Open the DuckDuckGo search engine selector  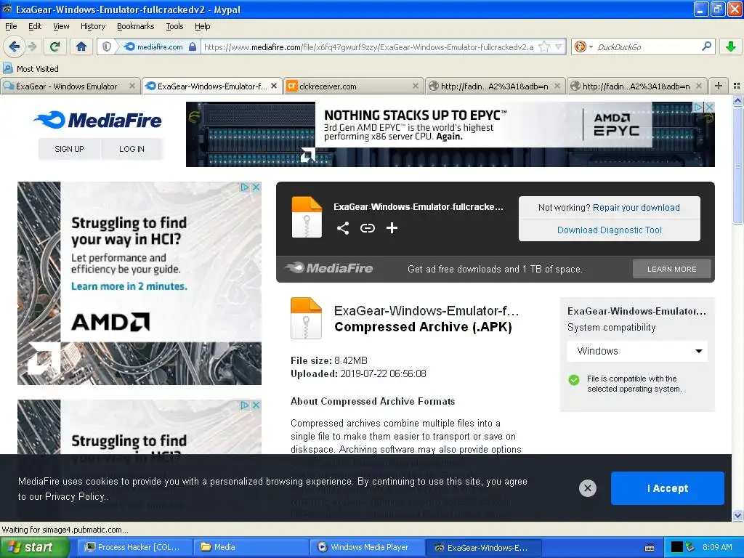click(583, 46)
